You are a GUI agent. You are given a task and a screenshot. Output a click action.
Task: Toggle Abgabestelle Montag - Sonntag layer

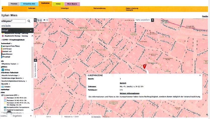click(x=3, y=36)
